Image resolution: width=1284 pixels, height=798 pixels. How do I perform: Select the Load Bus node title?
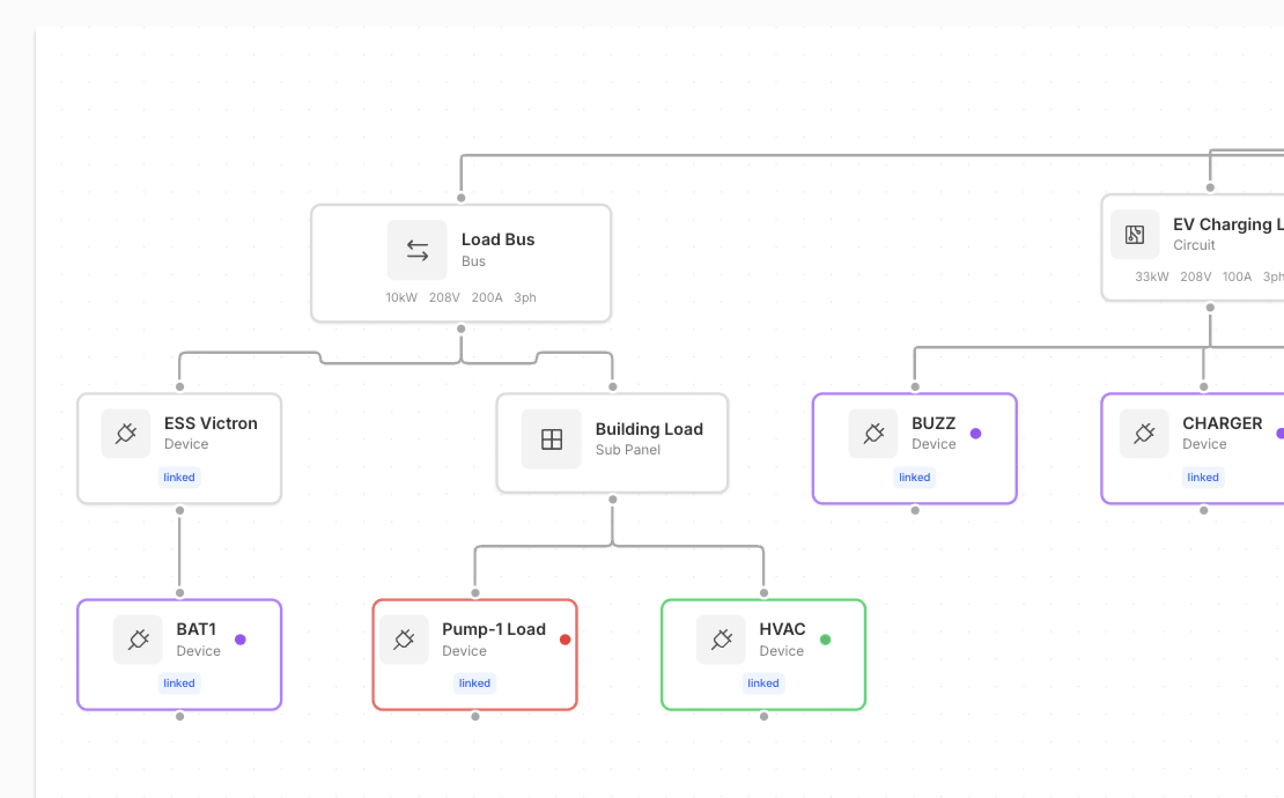click(x=497, y=239)
